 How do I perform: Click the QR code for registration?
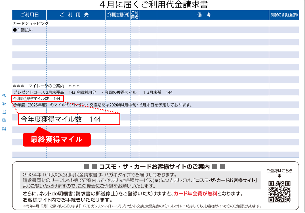pyautogui.click(x=279, y=191)
